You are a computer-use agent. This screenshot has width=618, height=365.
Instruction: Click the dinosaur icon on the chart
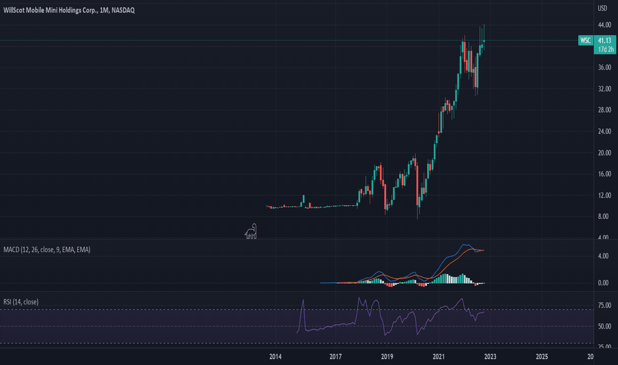251,231
